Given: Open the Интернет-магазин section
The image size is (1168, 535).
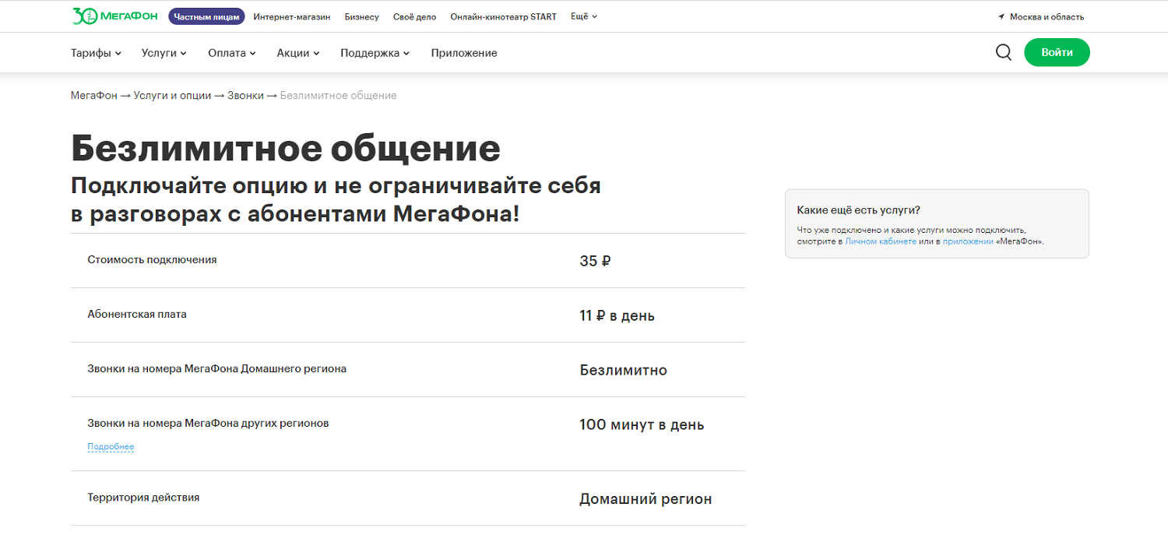Looking at the screenshot, I should pyautogui.click(x=291, y=16).
